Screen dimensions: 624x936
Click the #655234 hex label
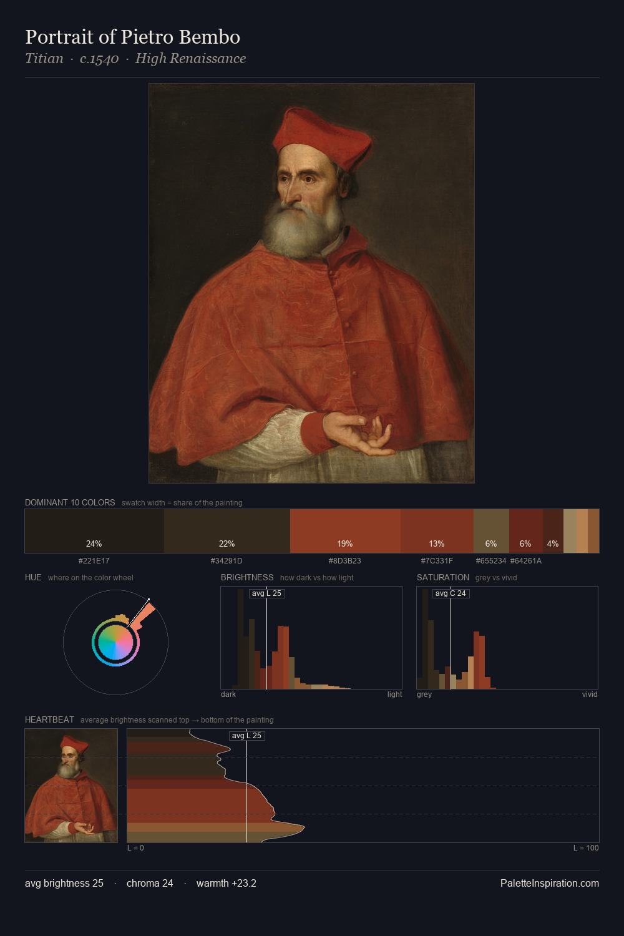(x=491, y=561)
